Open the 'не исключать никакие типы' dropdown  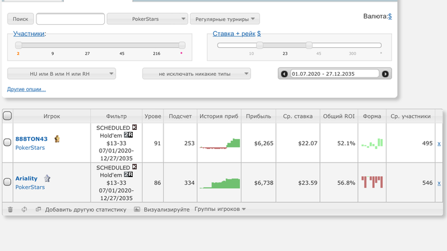[197, 74]
